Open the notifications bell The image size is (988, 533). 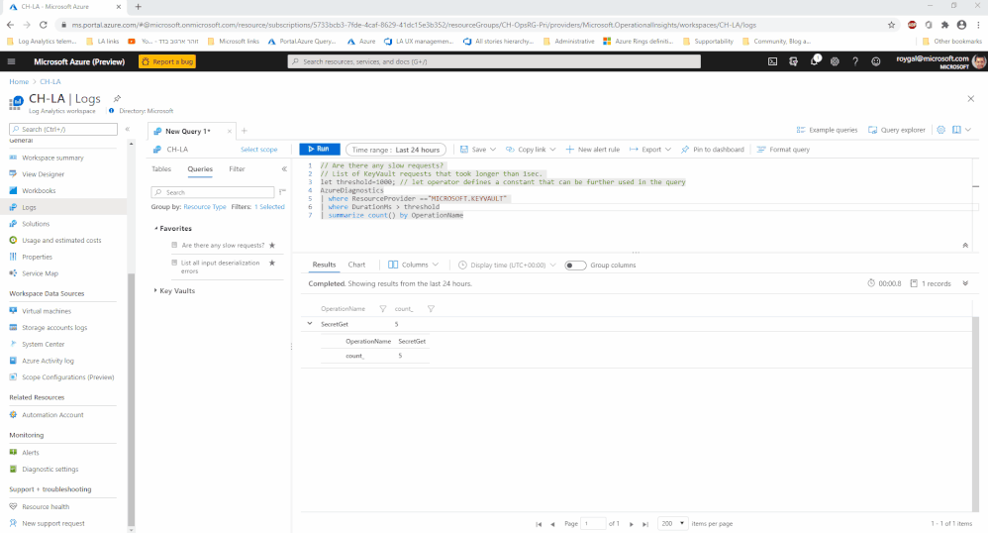(814, 61)
